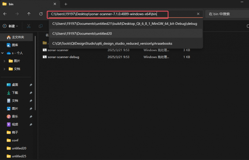Open pinned 图片 with the pin icon
Image resolution: width=249 pixels, height=160 pixels.
pyautogui.click(x=15, y=109)
